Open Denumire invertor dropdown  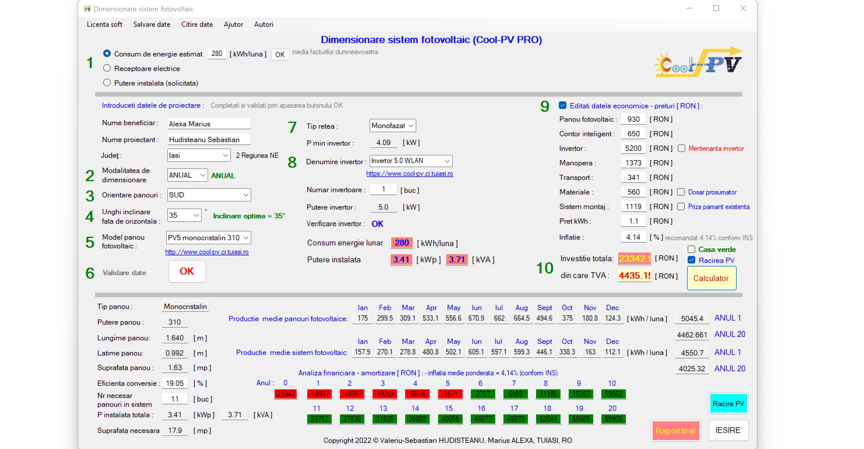(411, 161)
